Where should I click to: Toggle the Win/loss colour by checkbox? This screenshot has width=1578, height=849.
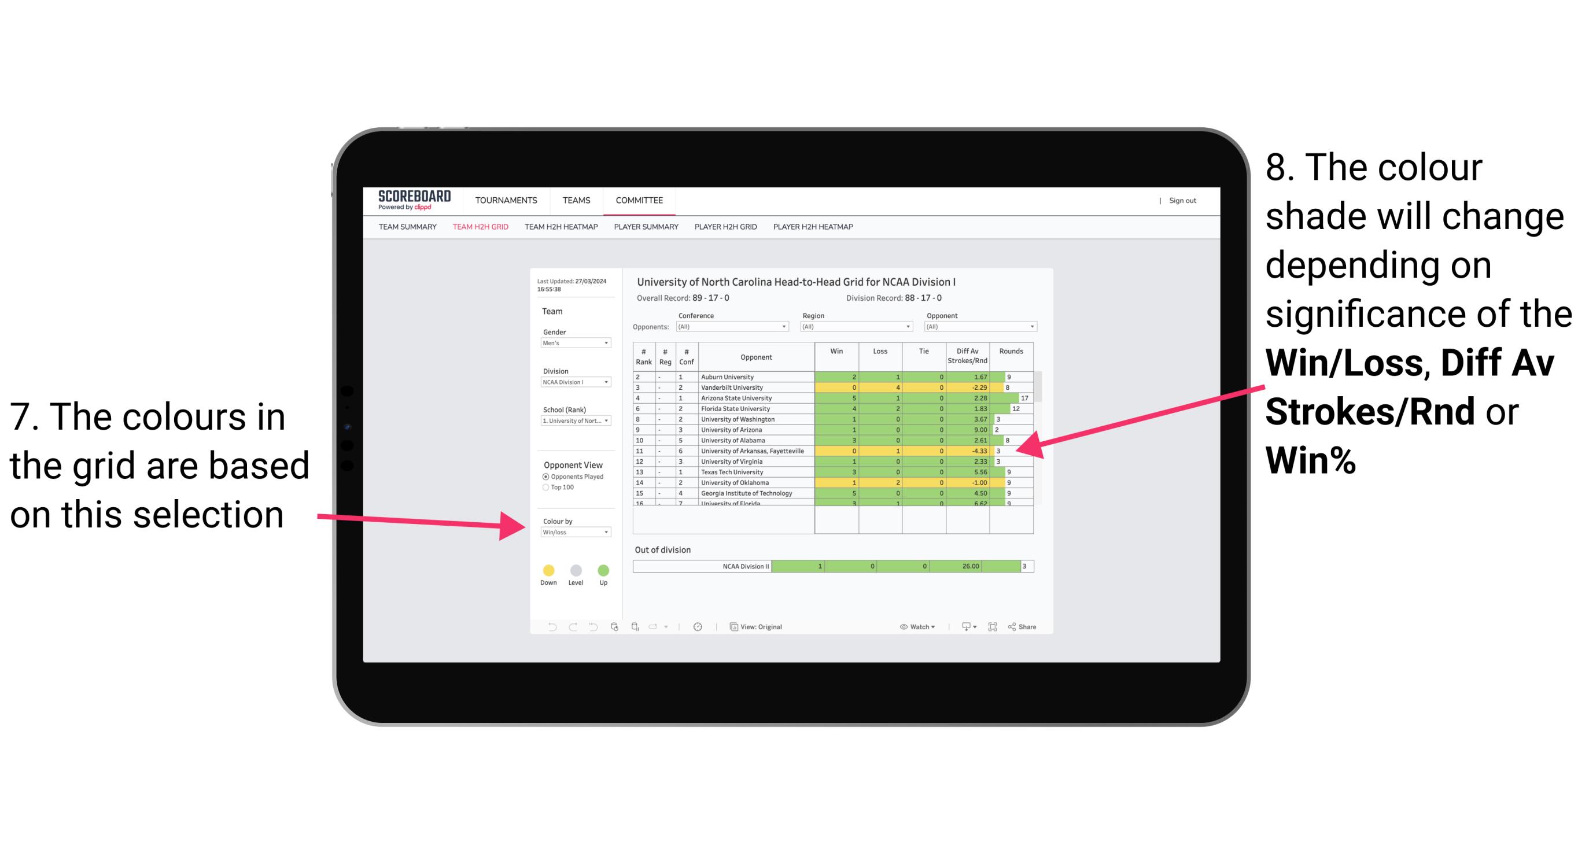pyautogui.click(x=573, y=532)
